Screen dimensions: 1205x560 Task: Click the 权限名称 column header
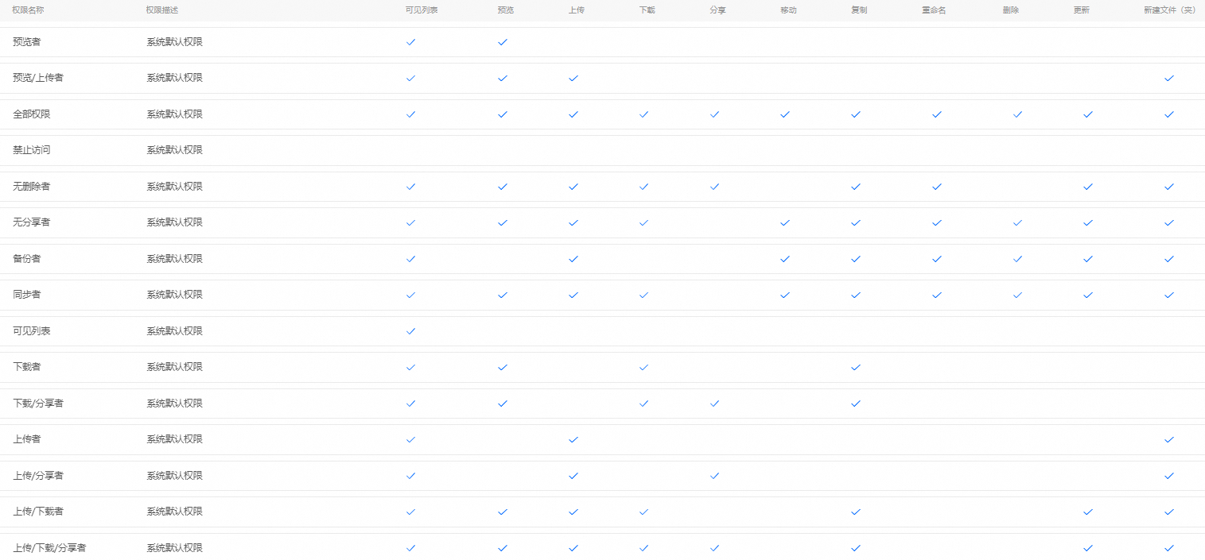(28, 10)
